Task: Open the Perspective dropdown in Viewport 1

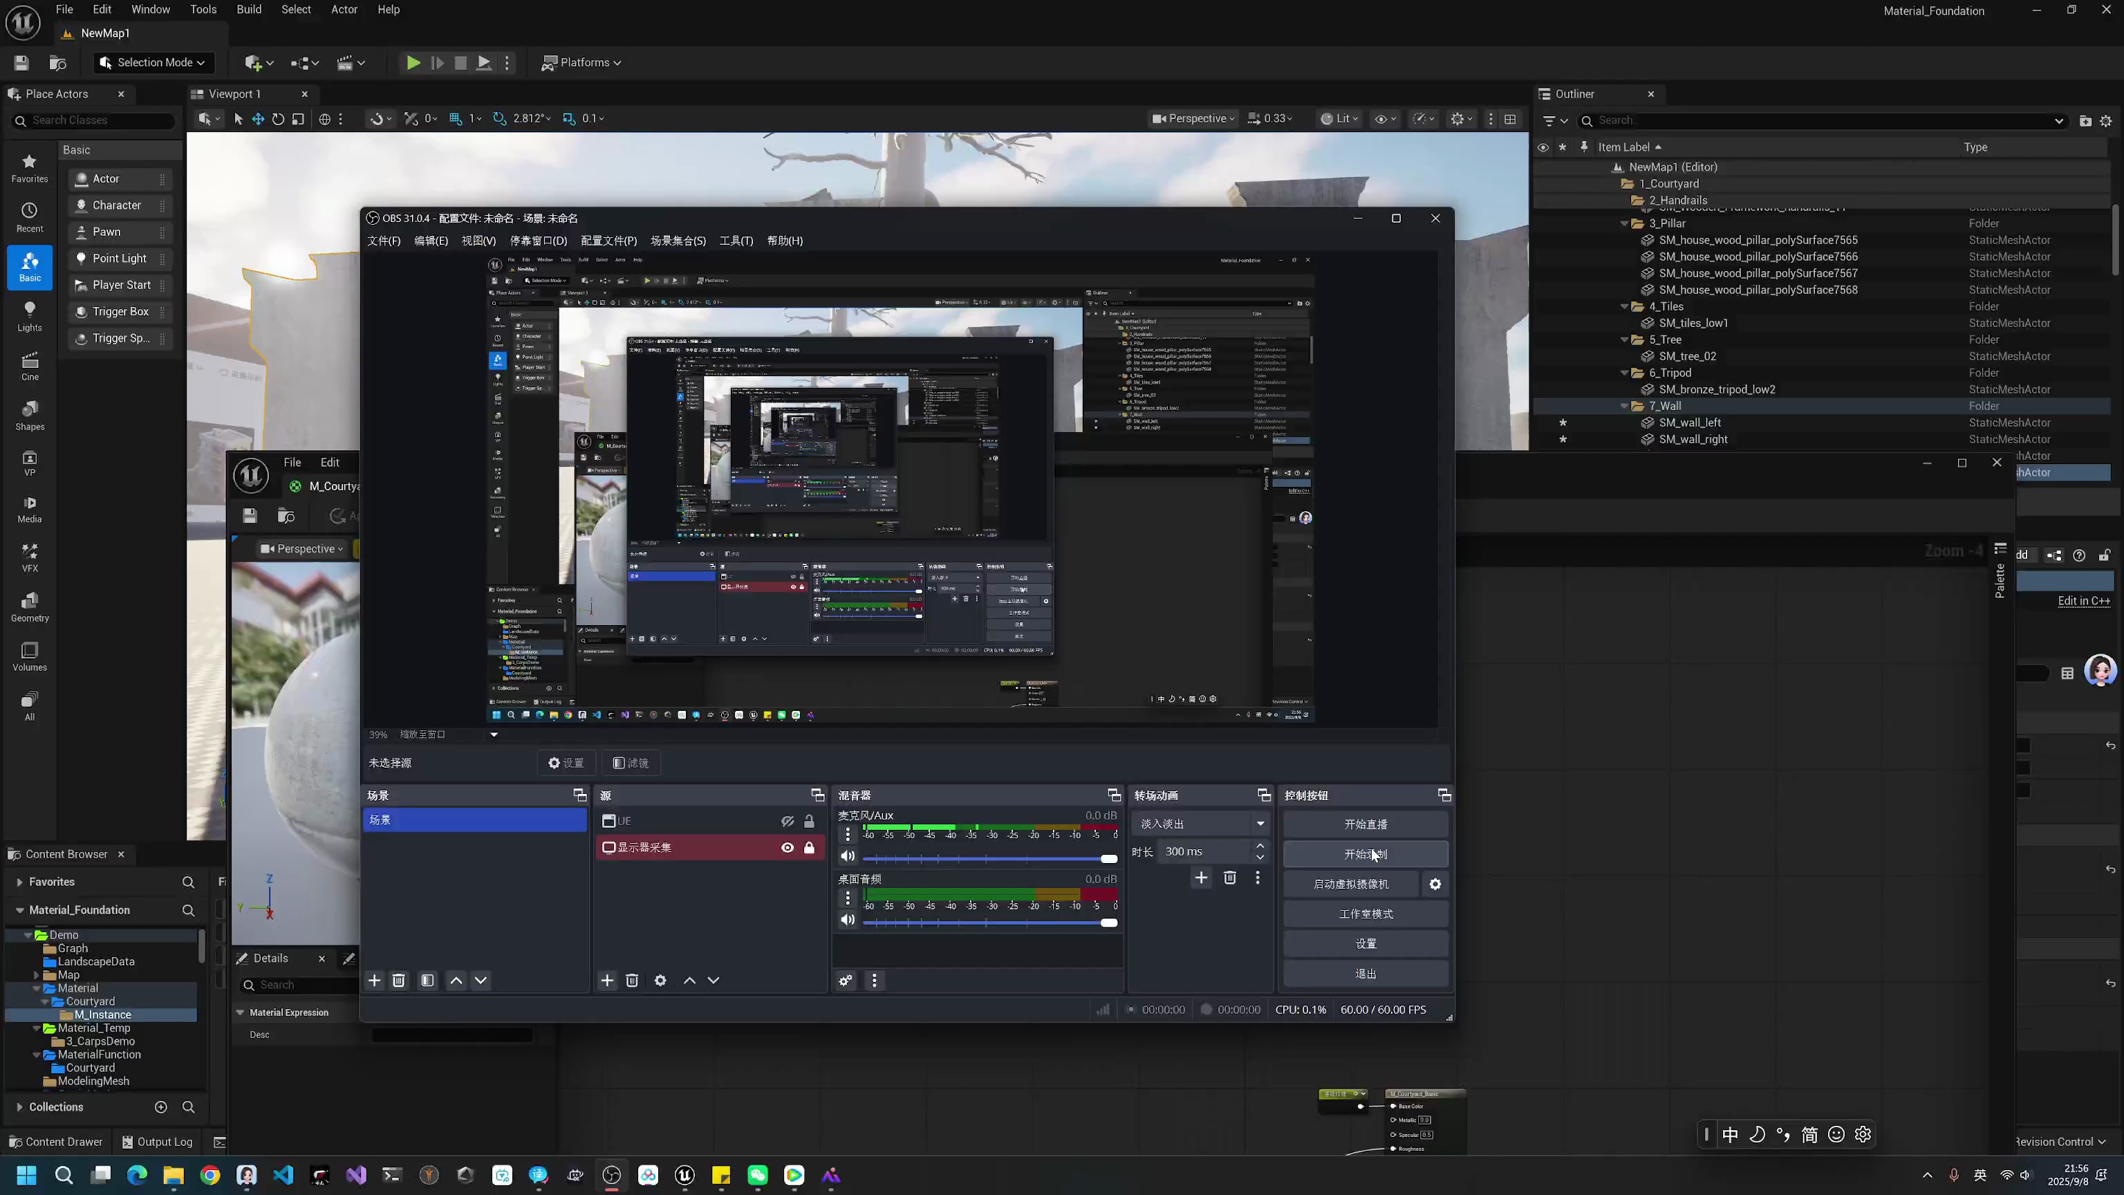Action: tap(1193, 119)
